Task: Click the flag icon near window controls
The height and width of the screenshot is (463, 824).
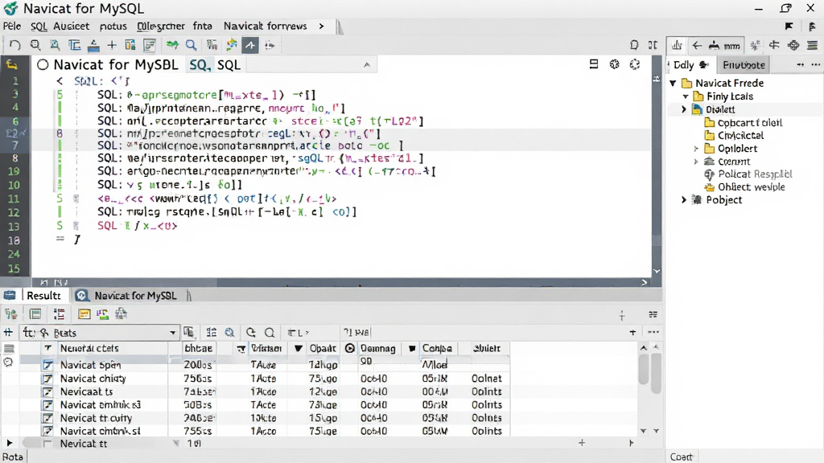Action: point(789,27)
